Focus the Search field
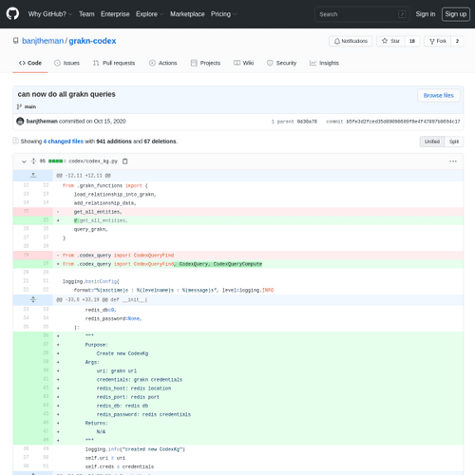 [x=362, y=14]
